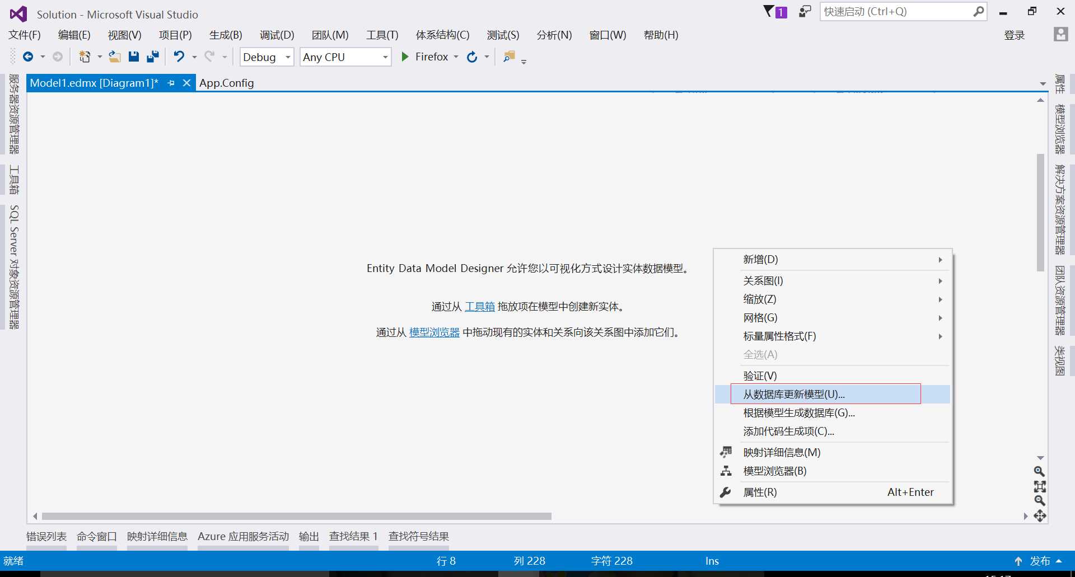Viewport: 1075px width, 577px height.
Task: Open 映射详细信息(M) from context menu
Action: tap(833, 453)
